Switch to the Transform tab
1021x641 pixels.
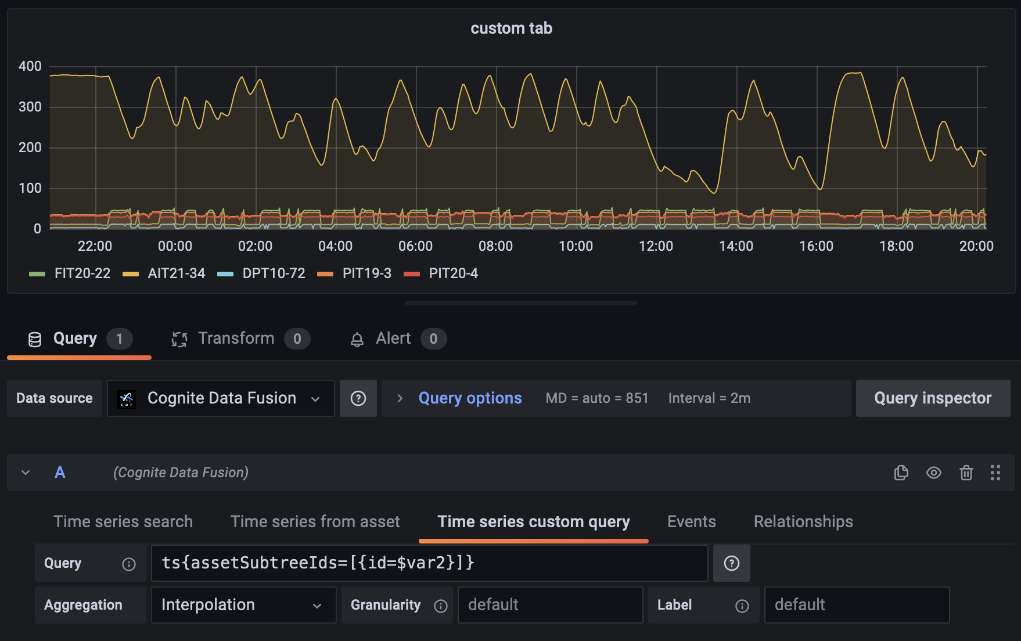coord(235,338)
